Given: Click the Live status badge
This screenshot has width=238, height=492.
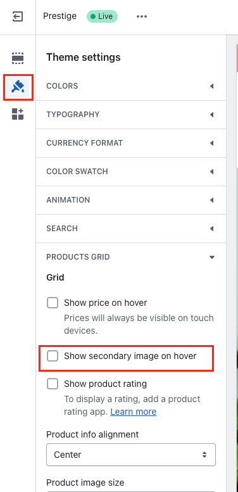Looking at the screenshot, I should 102,16.
